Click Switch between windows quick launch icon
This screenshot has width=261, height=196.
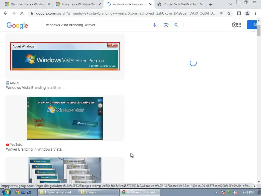[29, 192]
